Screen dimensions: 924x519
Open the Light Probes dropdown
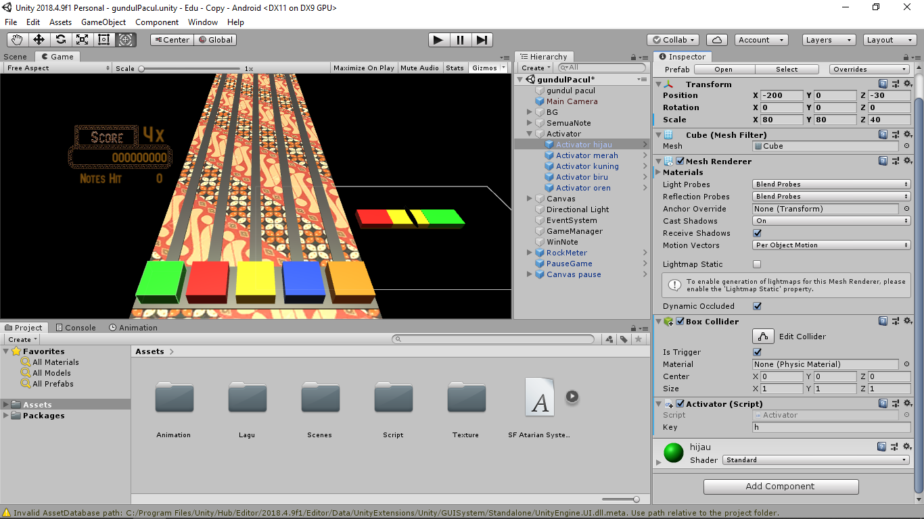tap(831, 184)
